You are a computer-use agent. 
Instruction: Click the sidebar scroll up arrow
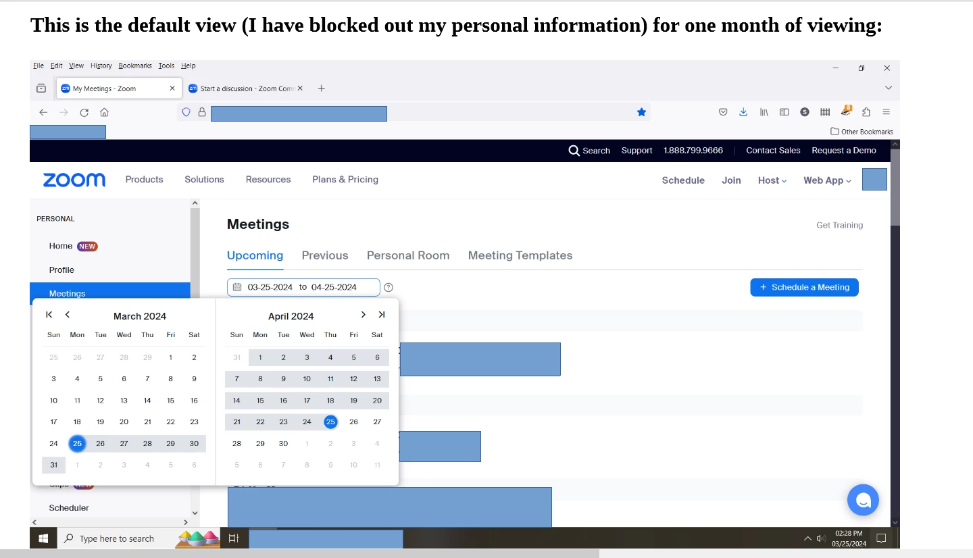195,203
